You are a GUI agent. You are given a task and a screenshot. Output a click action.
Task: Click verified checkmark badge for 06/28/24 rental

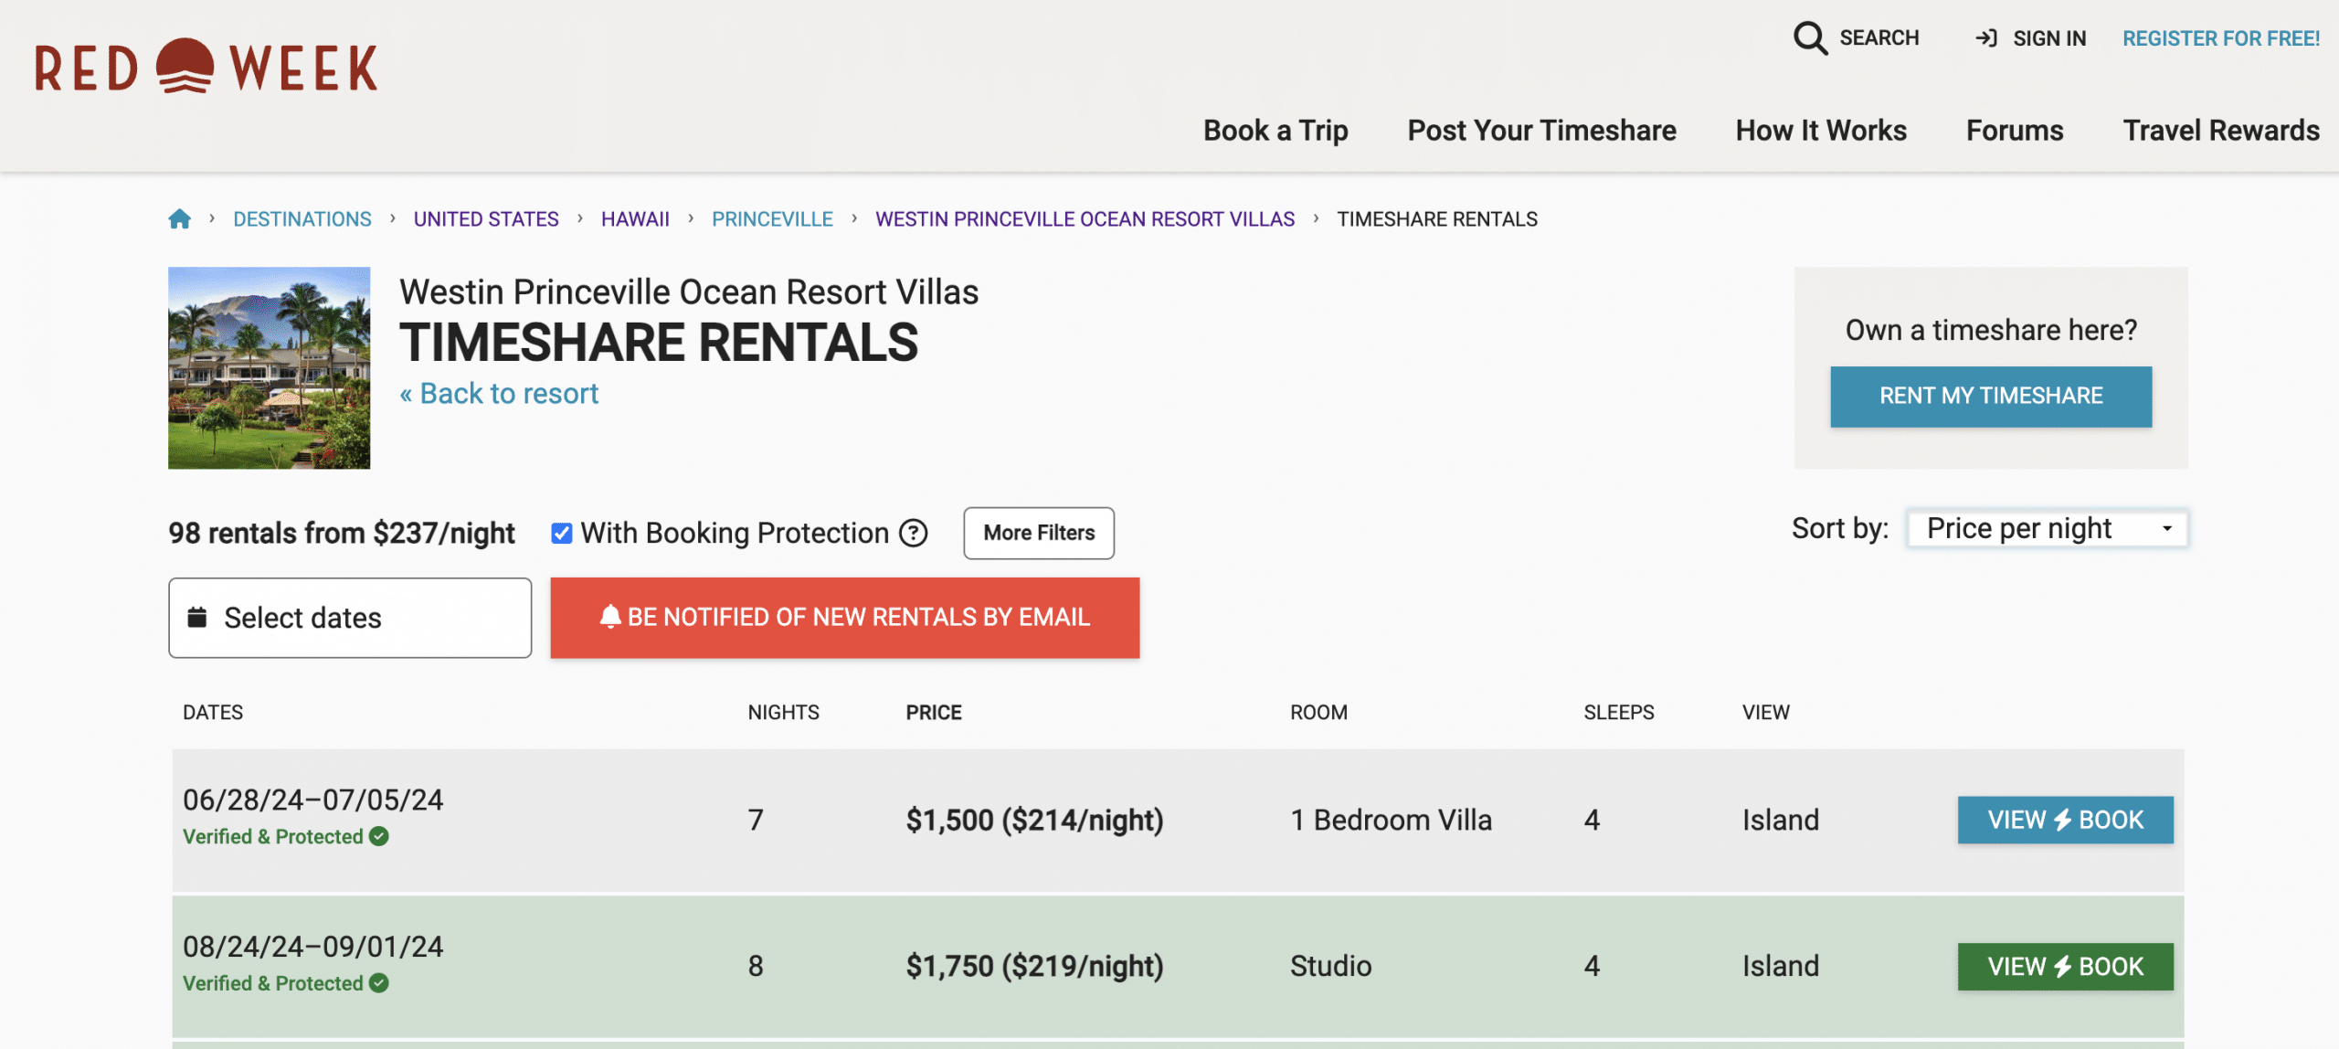pyautogui.click(x=379, y=836)
